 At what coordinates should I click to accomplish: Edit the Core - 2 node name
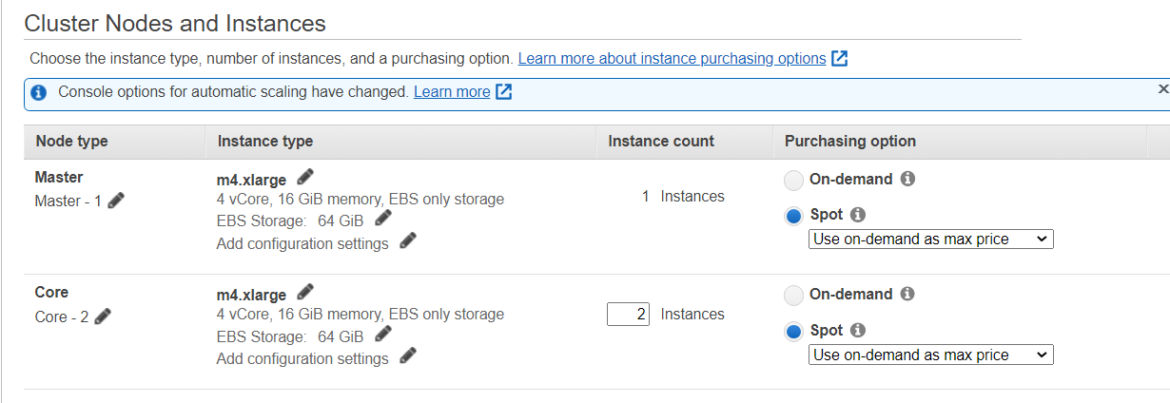tap(104, 317)
